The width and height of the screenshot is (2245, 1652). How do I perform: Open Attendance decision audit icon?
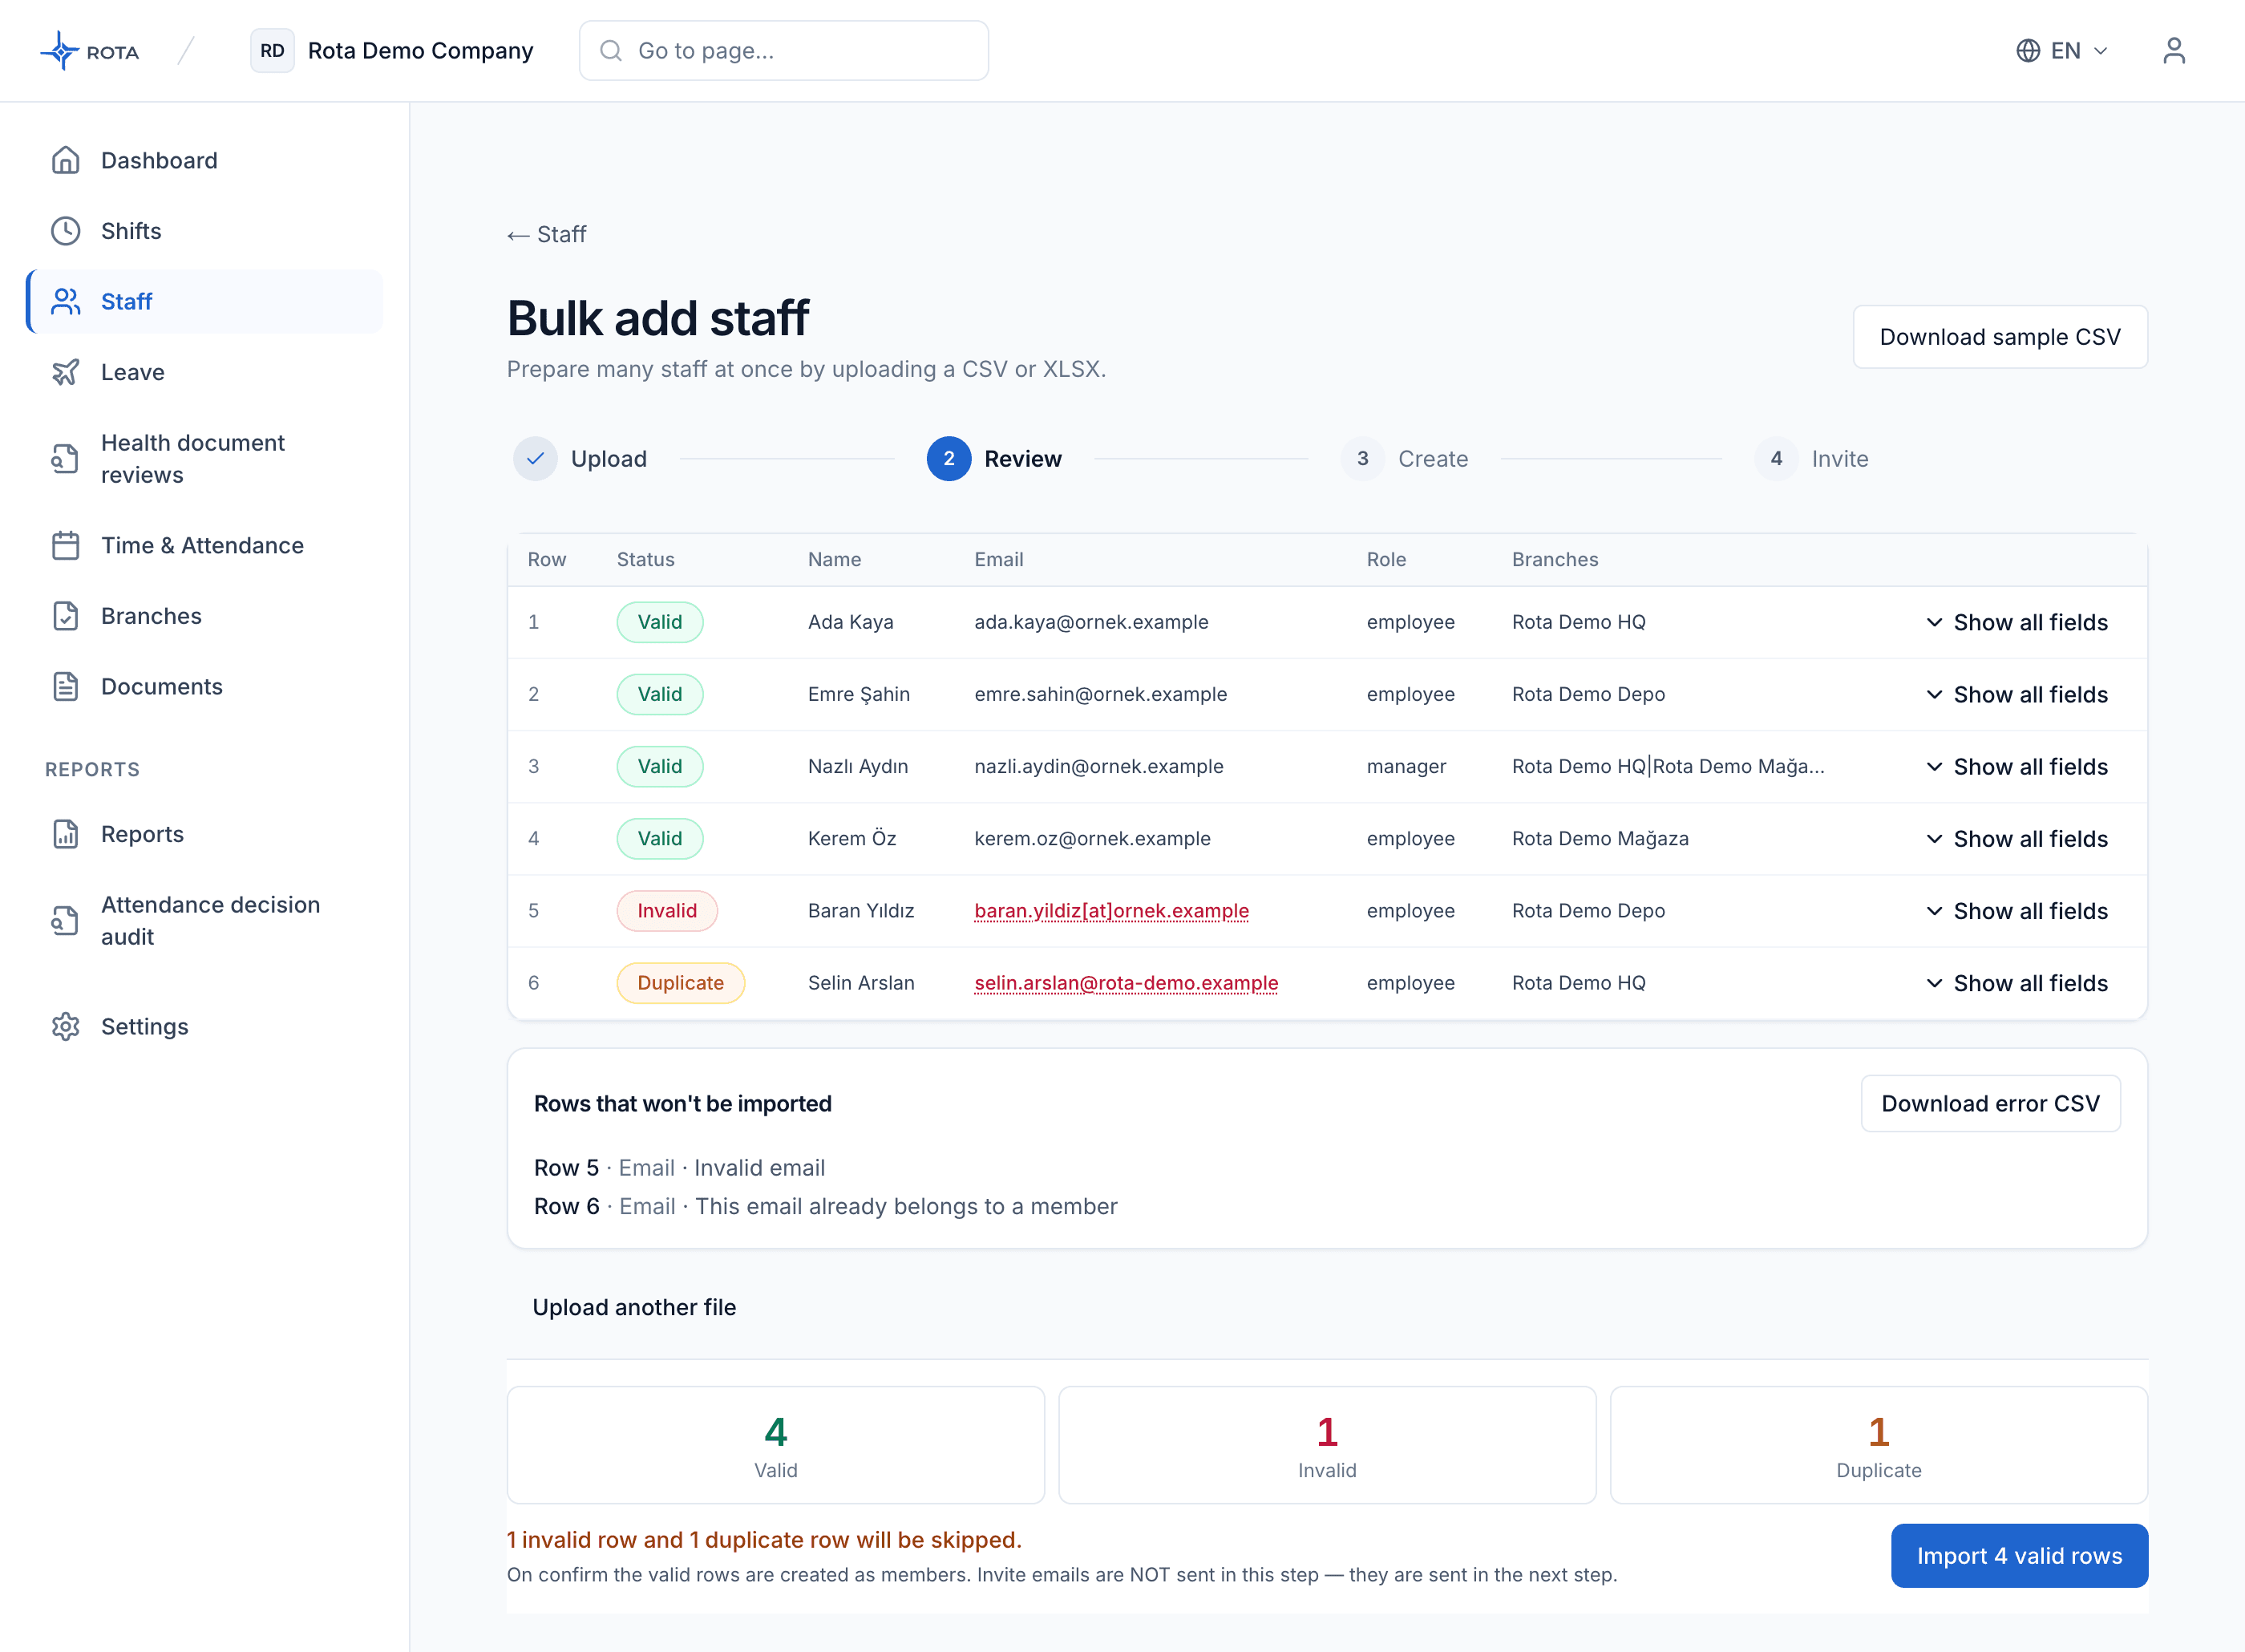click(x=66, y=921)
